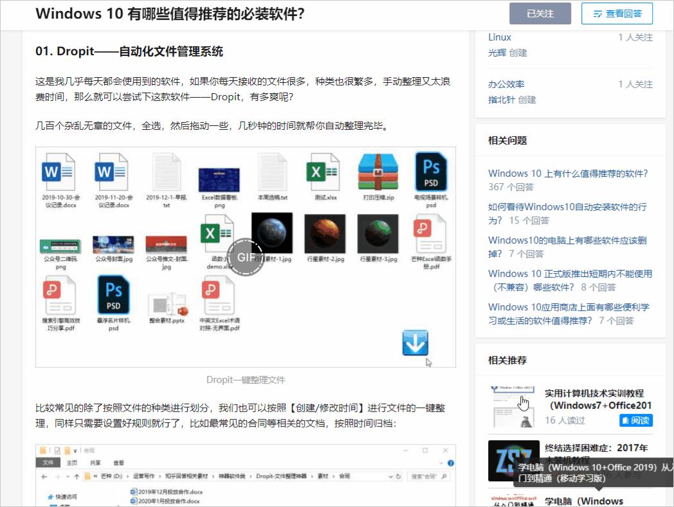Screen dimensions: 674x507
Task: Click 快速访问 in Explorer sidebar
Action: [x=62, y=497]
